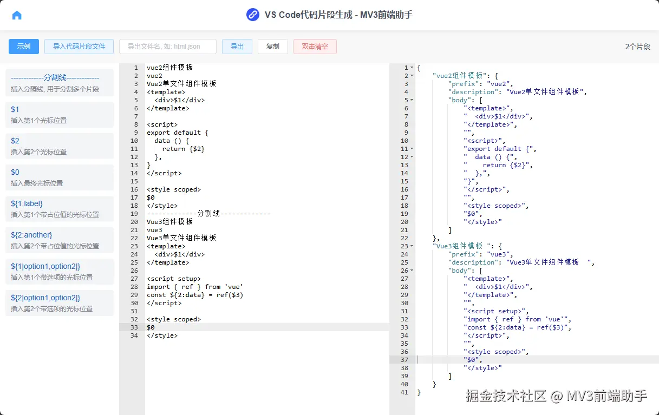Click JSON line 31 "<script setup>"
Screen dimensions: 659x415
496,311
